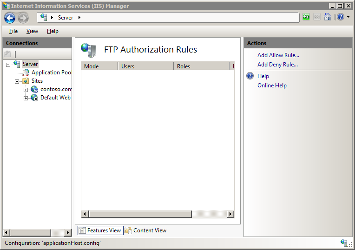Click the Home icon in toolbar
The height and width of the screenshot is (250, 355).
coord(328,17)
